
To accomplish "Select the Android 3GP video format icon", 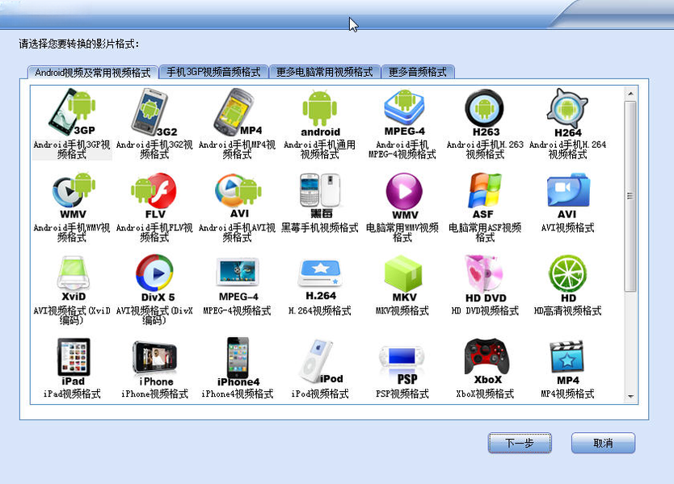I will click(72, 112).
